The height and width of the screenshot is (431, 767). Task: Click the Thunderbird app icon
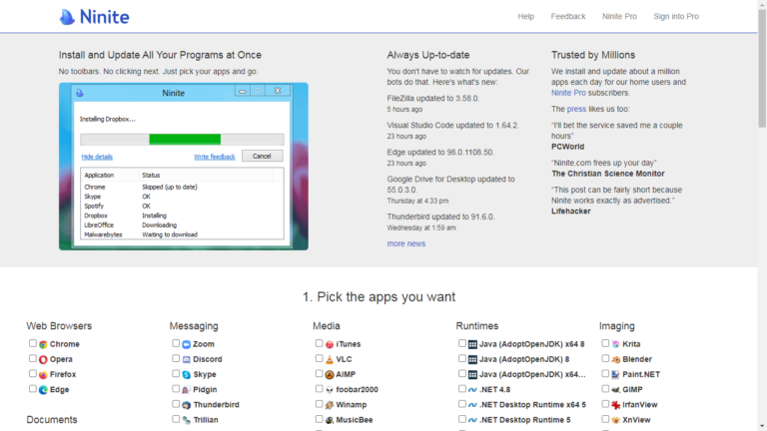(x=187, y=405)
